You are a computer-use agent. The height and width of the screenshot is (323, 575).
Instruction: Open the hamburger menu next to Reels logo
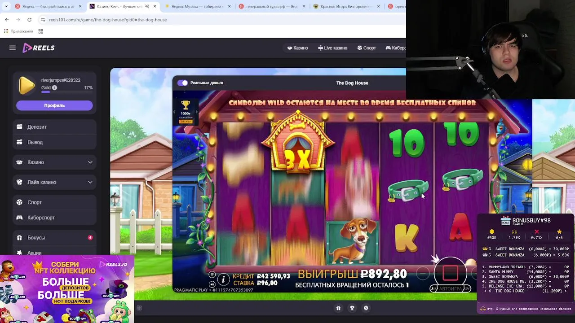13,48
